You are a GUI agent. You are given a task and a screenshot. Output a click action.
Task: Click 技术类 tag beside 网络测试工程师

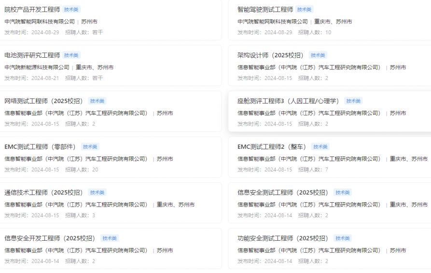97,101
